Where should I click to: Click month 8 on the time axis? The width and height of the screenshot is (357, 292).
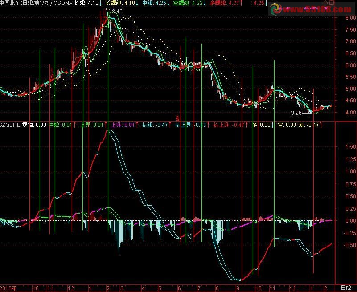217,288
